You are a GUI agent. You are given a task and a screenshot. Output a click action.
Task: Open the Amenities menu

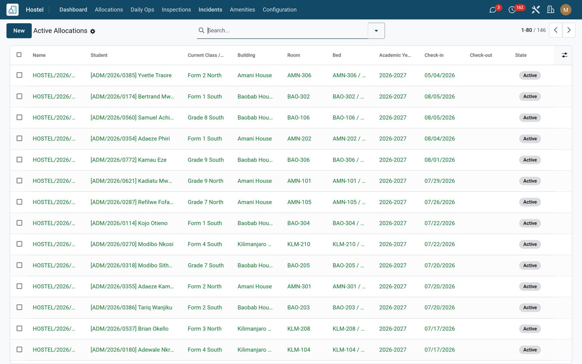tap(242, 9)
